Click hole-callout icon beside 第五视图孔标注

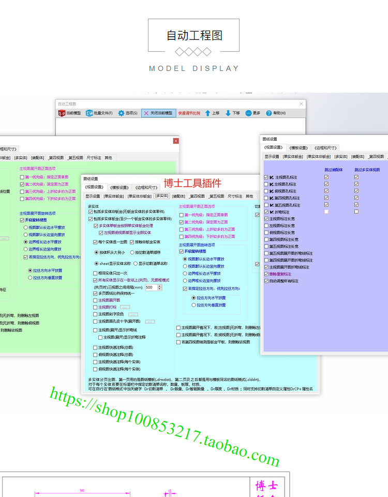click(272, 205)
